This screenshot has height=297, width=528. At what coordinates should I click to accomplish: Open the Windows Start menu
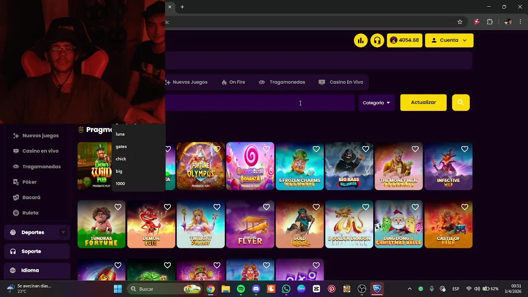click(x=118, y=289)
